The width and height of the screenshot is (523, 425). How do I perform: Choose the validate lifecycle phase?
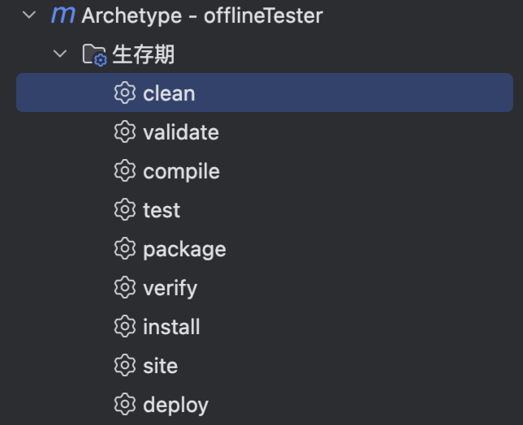[181, 132]
